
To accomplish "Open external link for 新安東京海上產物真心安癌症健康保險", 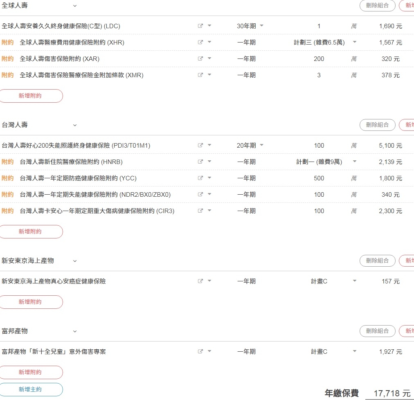I will [x=200, y=281].
